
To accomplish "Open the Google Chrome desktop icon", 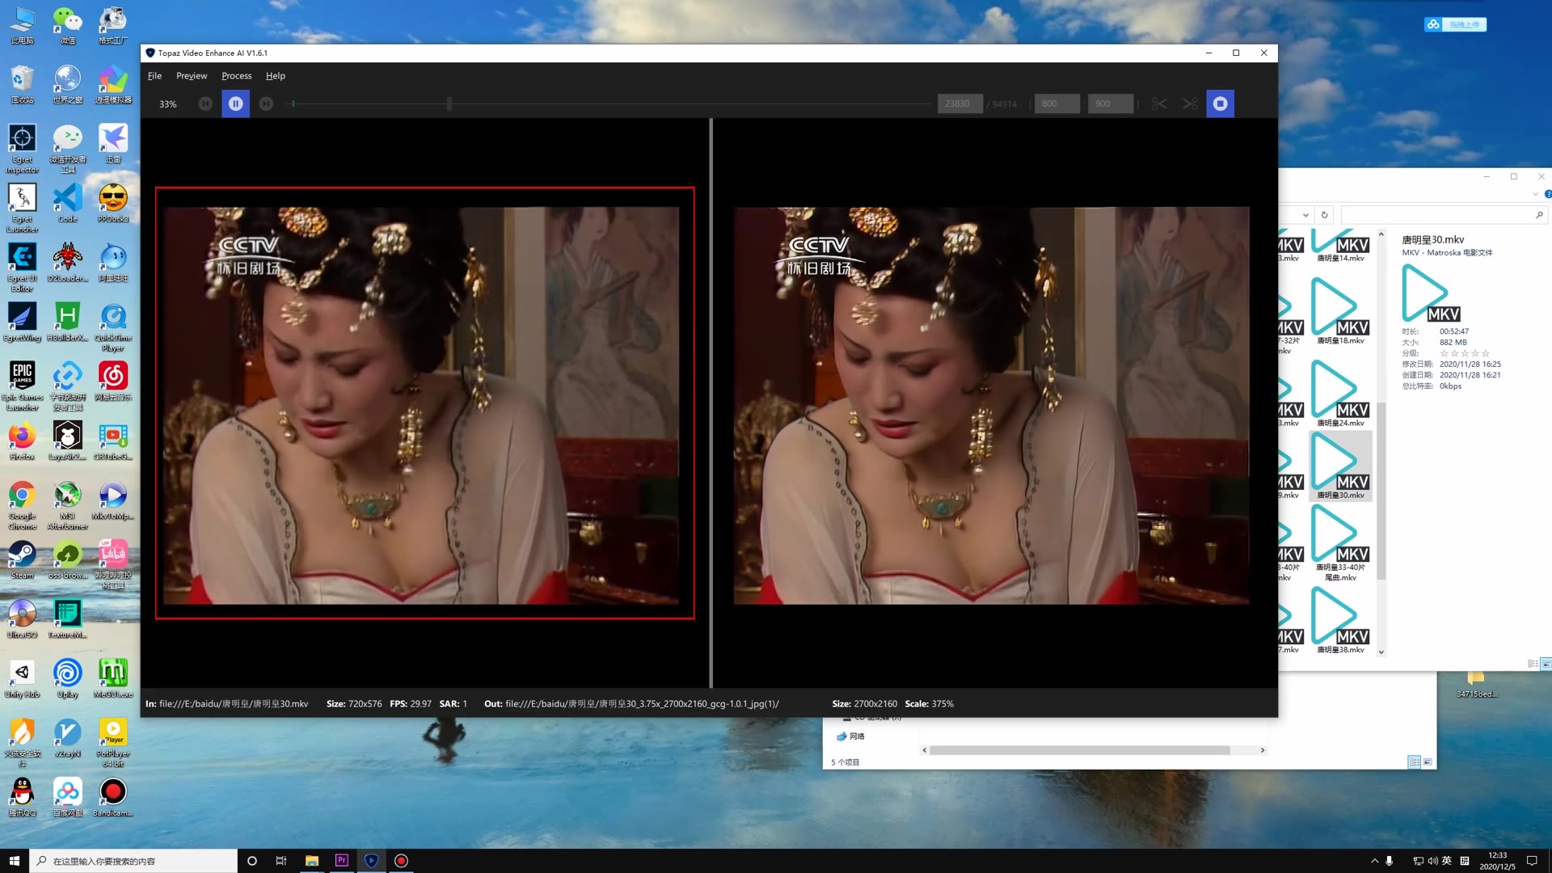I will pos(23,506).
